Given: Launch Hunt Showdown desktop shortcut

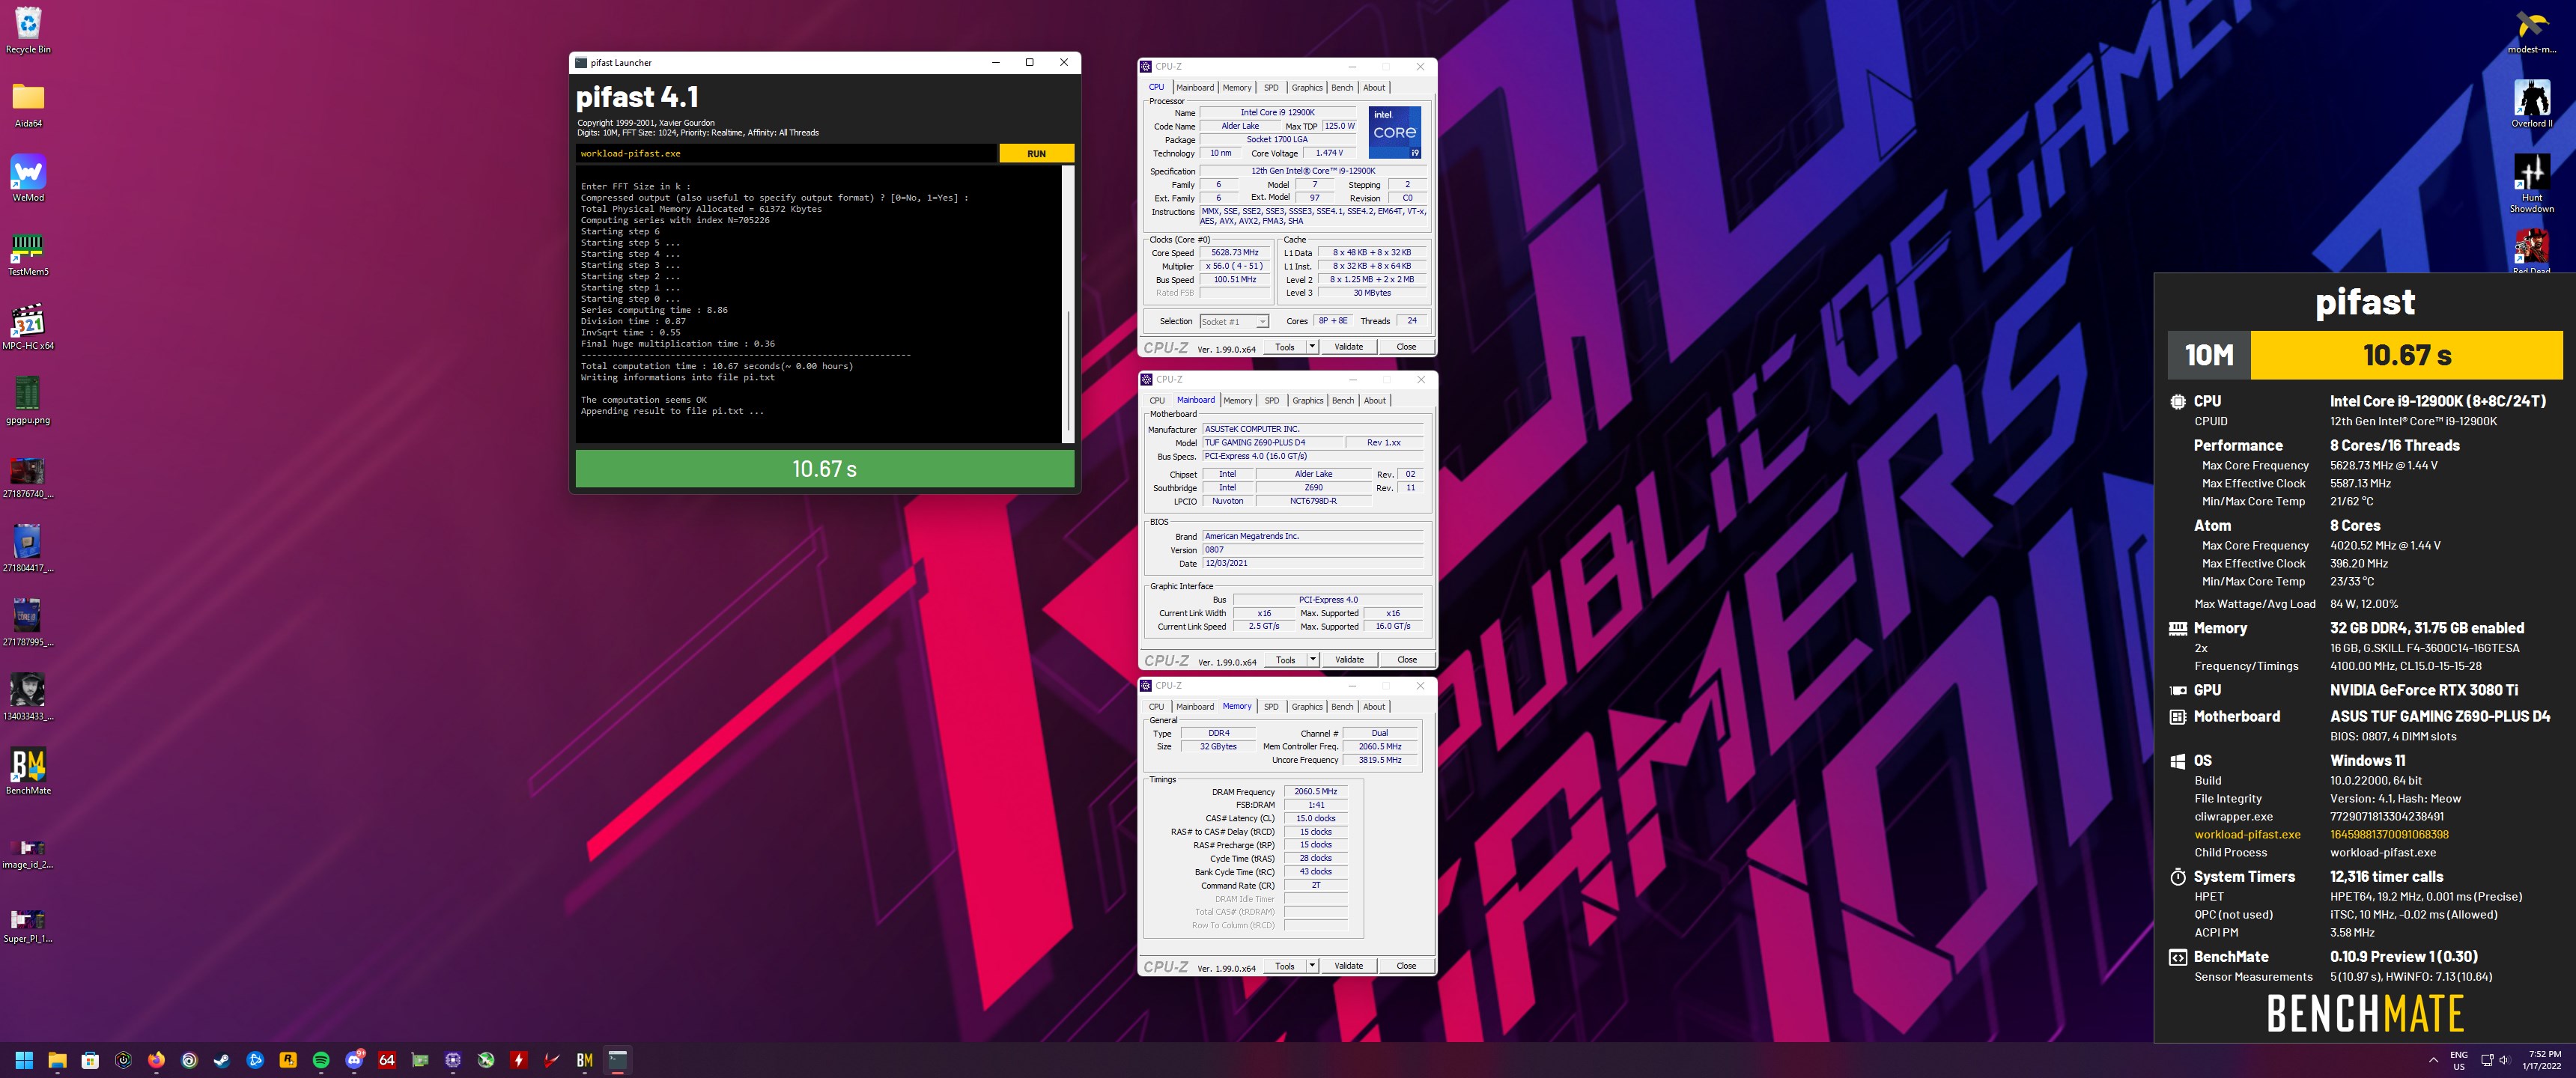Looking at the screenshot, I should (x=2532, y=183).
